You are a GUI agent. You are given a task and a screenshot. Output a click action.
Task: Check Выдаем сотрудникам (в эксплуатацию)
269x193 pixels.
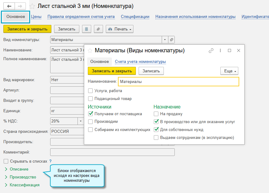click(156, 138)
